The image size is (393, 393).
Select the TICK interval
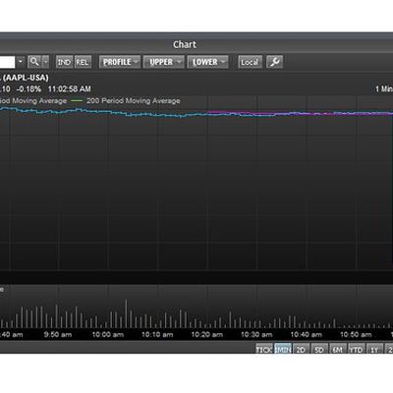[264, 349]
